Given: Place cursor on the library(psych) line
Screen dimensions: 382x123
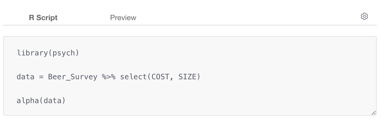Looking at the screenshot, I should pos(48,53).
